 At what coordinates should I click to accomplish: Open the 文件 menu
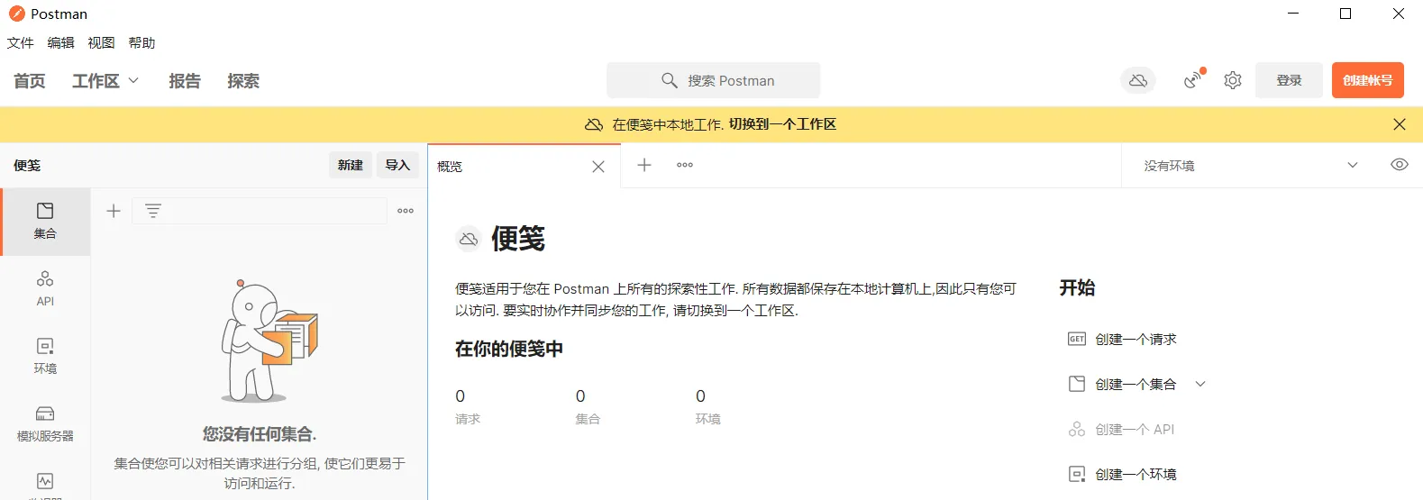[x=21, y=42]
